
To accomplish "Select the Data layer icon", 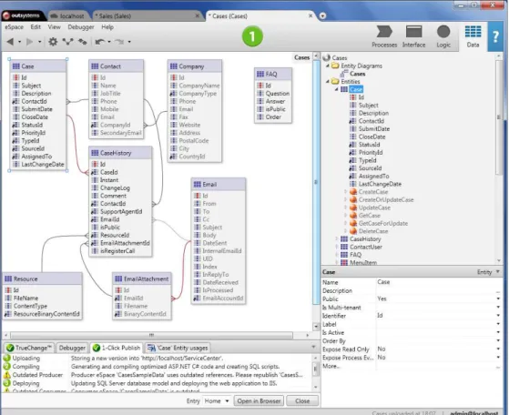I will point(473,36).
